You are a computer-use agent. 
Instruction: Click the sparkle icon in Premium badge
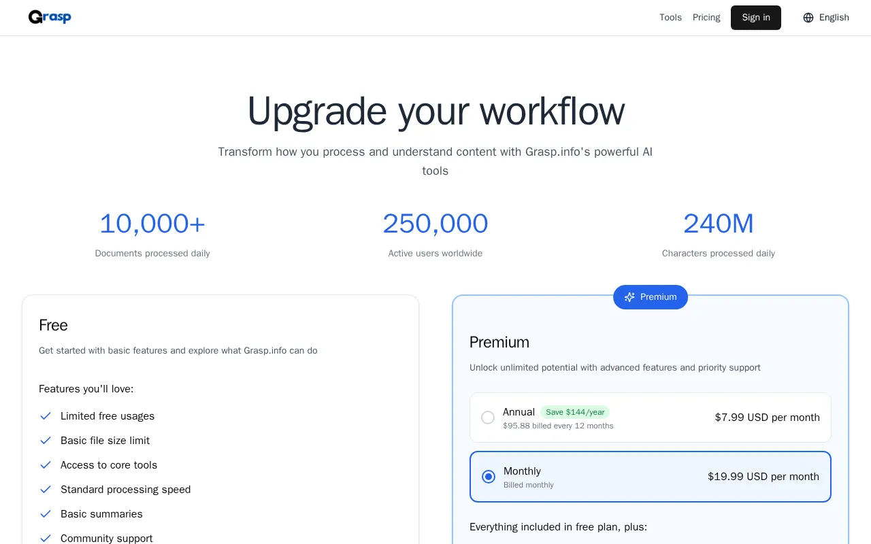coord(629,297)
